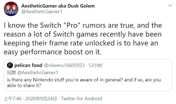
Task: Open AestheticGamer aka Dusk Golem display name
Action: coord(58,6)
